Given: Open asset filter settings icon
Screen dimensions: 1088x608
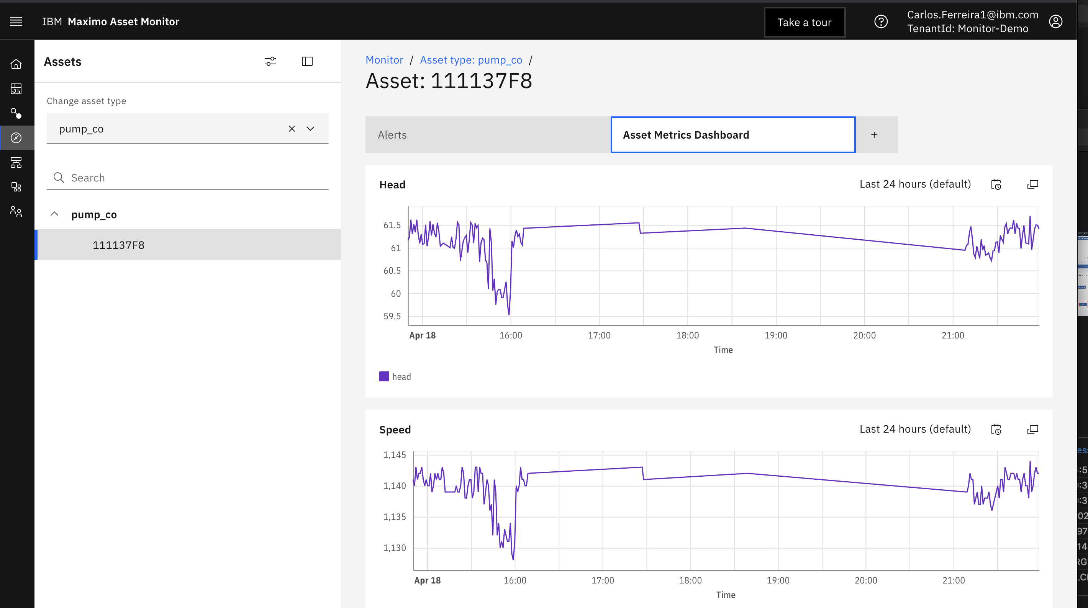Looking at the screenshot, I should (x=270, y=62).
